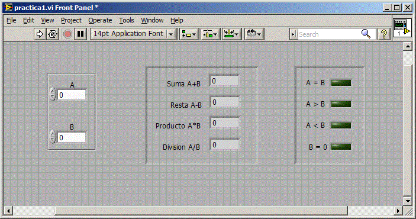Click the Suma A+B label

click(183, 84)
